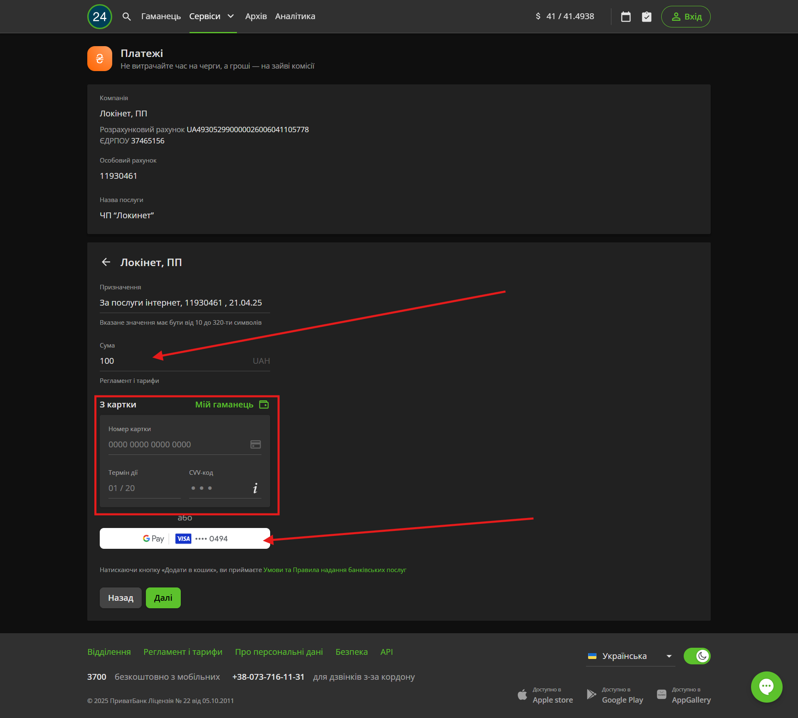
Task: Click the Призначення payment purpose field
Action: (x=185, y=303)
